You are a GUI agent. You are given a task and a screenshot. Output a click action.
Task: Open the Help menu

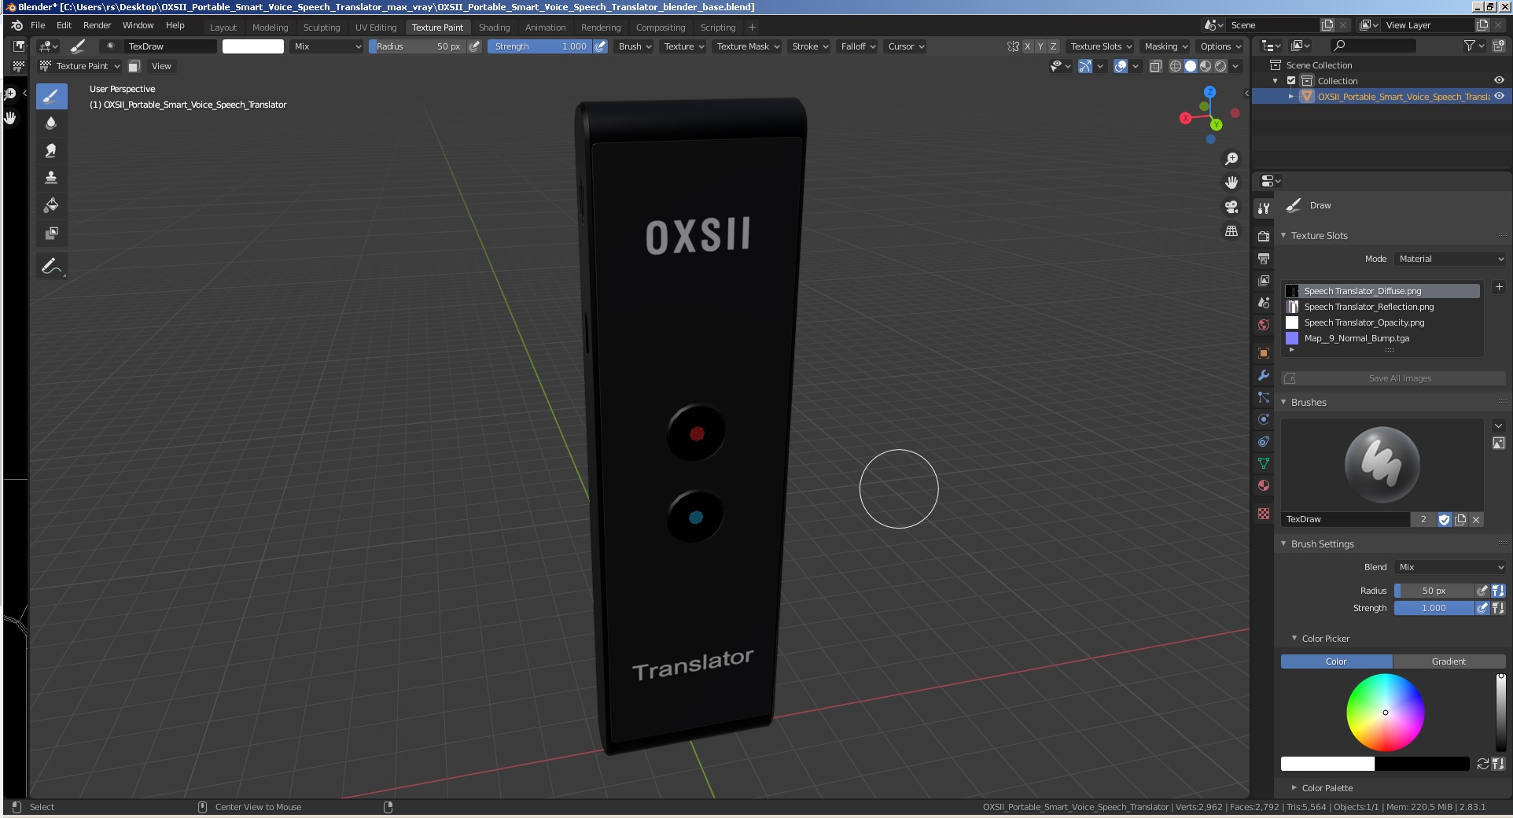point(175,25)
